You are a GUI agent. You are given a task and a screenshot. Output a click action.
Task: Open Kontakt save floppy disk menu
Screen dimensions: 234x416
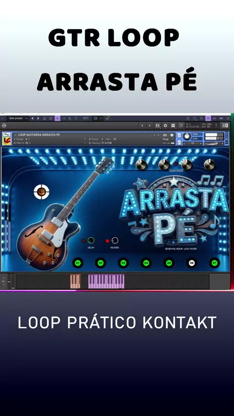pos(158,126)
